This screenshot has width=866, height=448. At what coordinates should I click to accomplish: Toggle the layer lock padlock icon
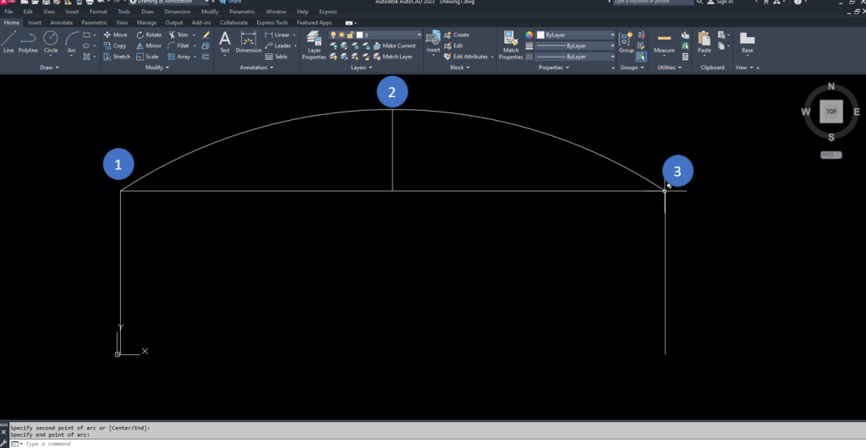pyautogui.click(x=351, y=35)
